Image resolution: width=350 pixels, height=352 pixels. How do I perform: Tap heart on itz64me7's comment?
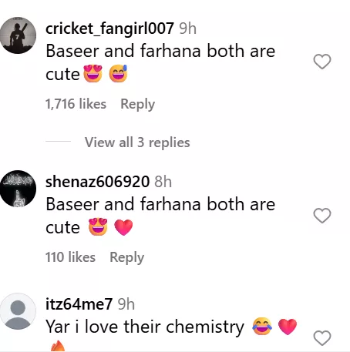(322, 337)
